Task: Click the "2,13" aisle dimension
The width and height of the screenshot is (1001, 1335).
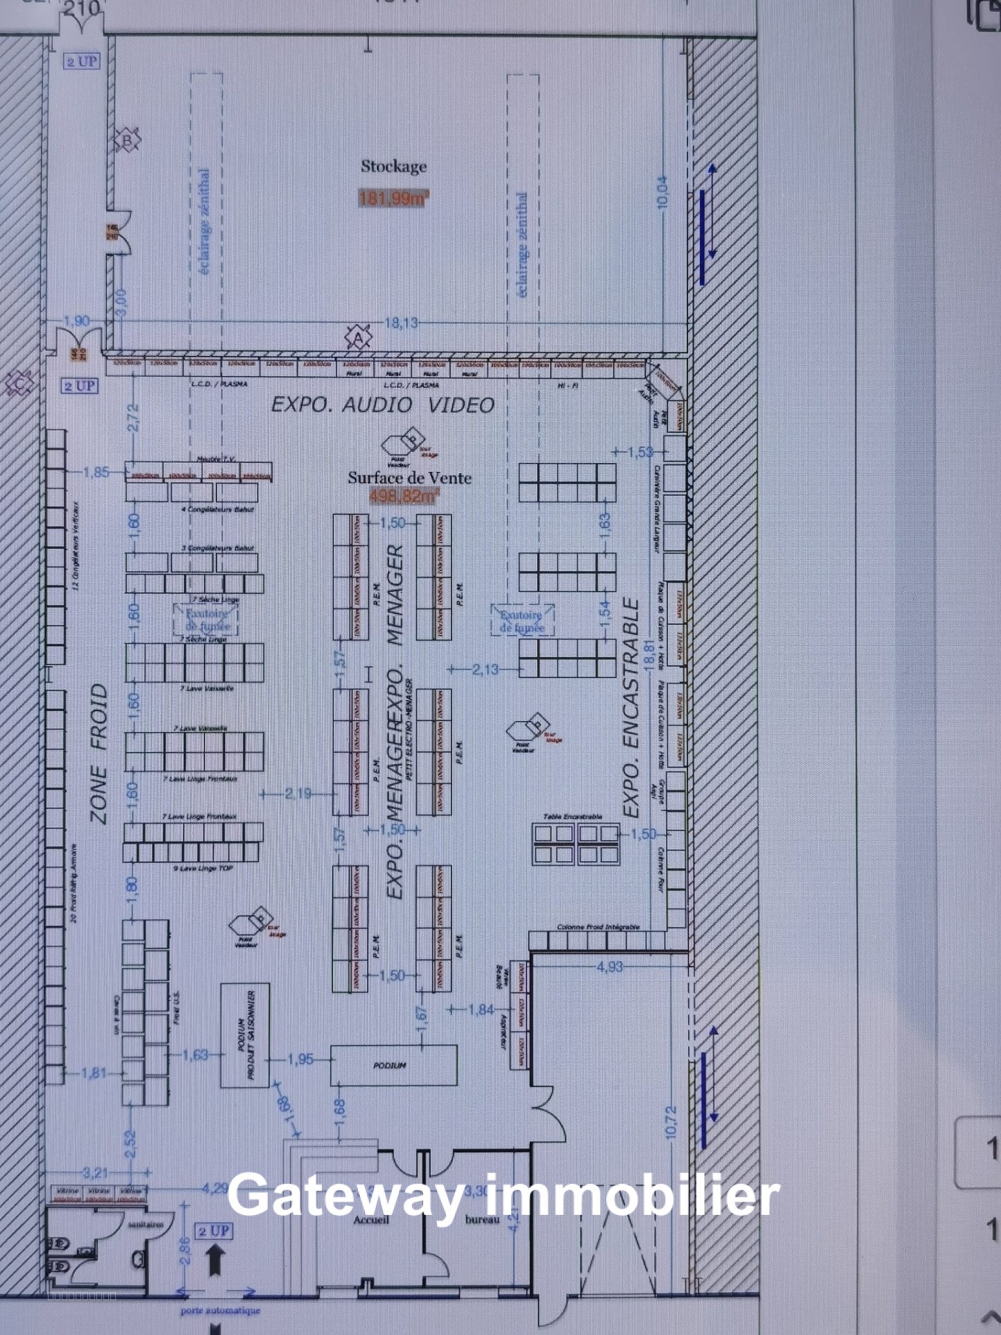Action: 486,670
